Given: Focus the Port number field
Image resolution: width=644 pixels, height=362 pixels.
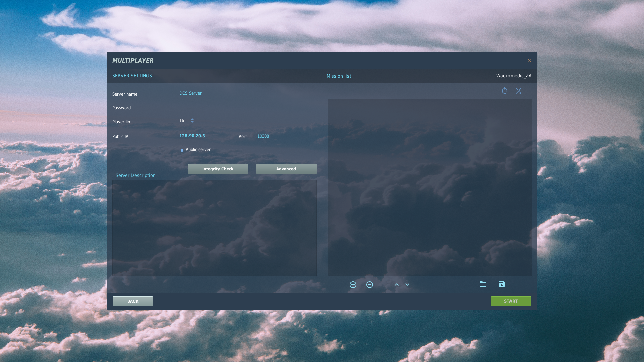Looking at the screenshot, I should click(267, 136).
